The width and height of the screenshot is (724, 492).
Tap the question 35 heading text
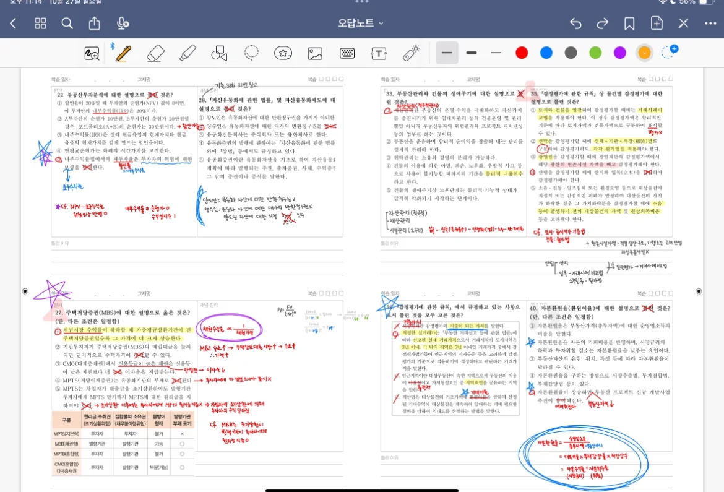(597, 98)
